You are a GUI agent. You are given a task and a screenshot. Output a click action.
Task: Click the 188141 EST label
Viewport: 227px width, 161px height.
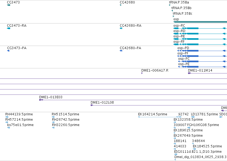(x=180, y=141)
